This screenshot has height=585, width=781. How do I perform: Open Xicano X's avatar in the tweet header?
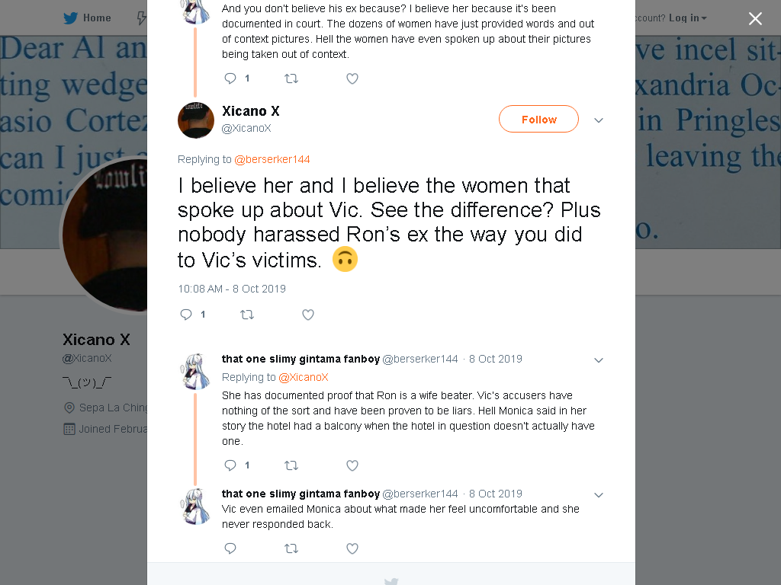coord(196,120)
